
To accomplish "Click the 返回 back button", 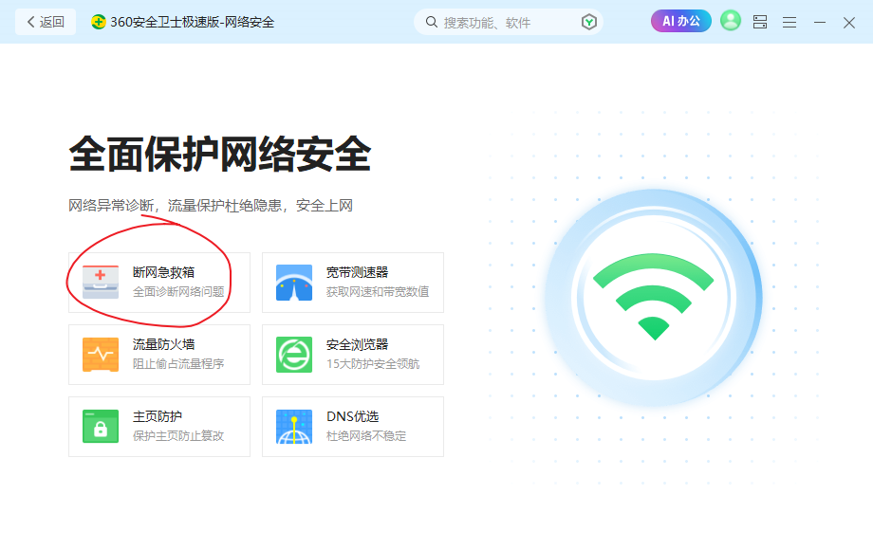I will click(x=45, y=21).
